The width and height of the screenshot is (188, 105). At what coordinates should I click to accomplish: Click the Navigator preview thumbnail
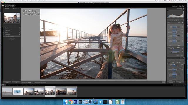(12, 18)
